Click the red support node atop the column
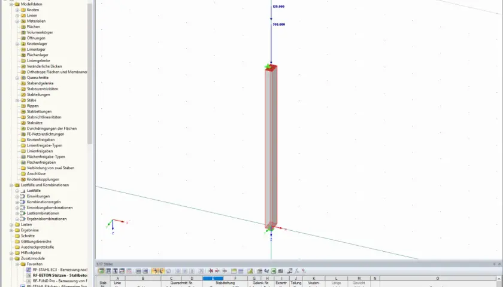The width and height of the screenshot is (503, 287). click(x=271, y=68)
